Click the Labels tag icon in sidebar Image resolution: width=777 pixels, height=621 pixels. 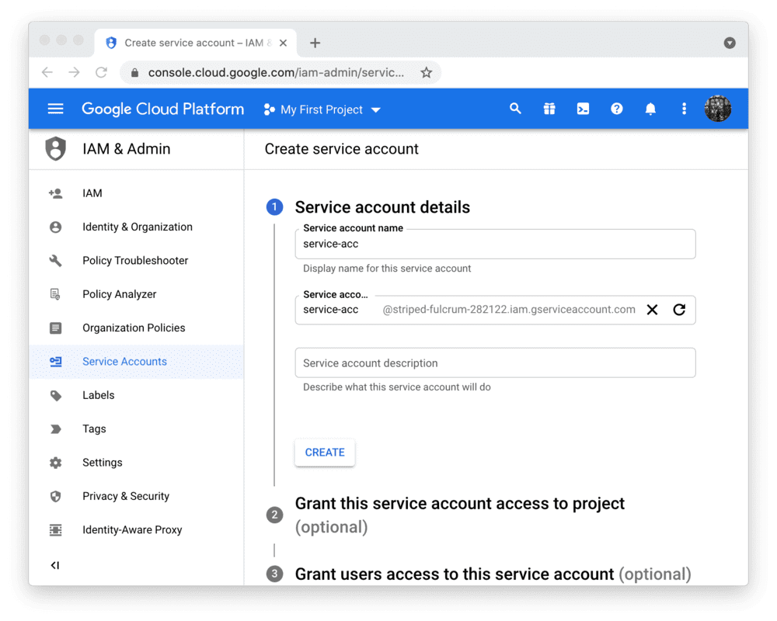(55, 395)
